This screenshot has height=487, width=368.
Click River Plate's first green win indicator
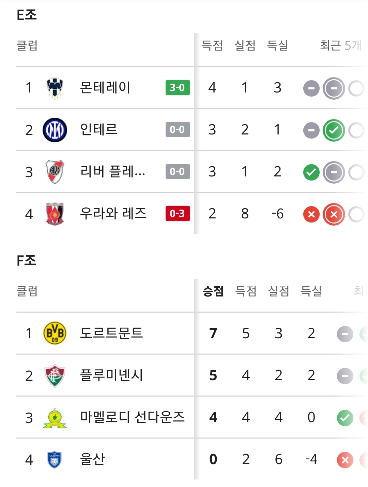(311, 172)
